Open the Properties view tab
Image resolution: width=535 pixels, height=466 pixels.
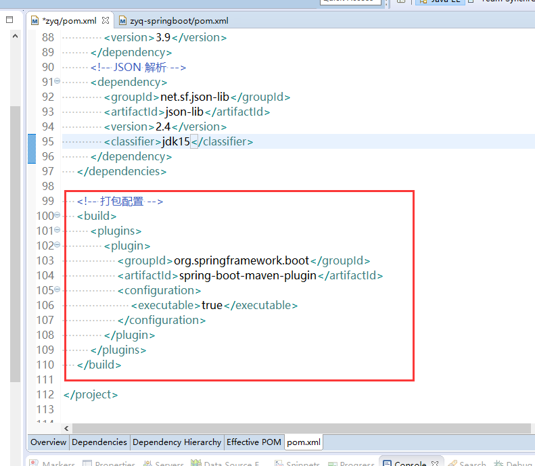109,463
